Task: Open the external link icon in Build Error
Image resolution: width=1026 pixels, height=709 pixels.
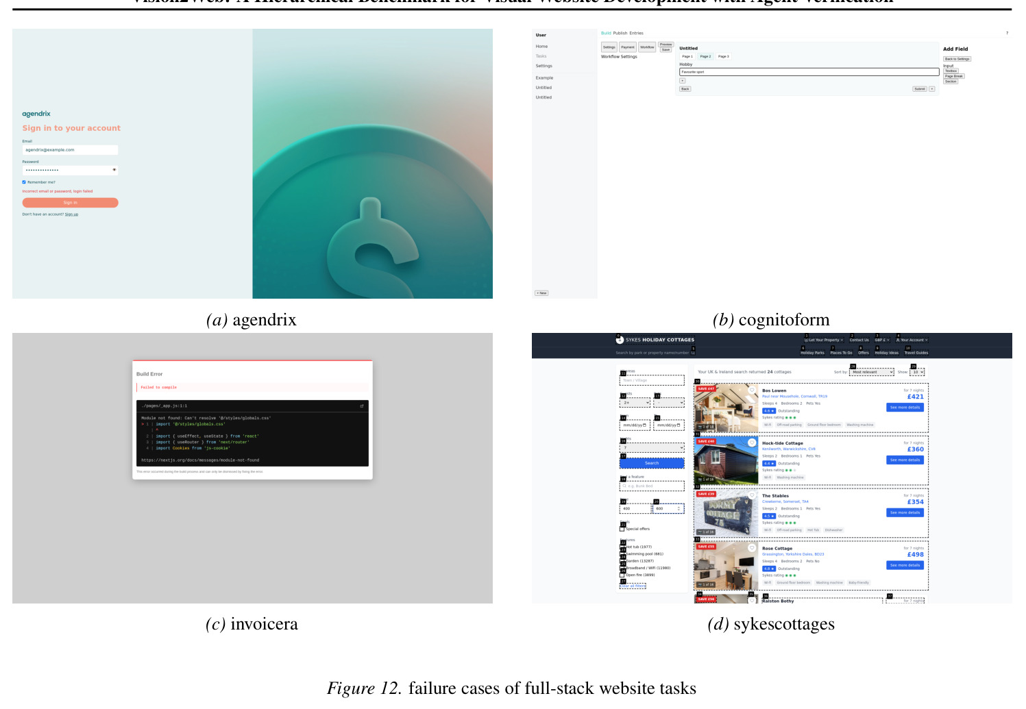Action: click(x=362, y=406)
